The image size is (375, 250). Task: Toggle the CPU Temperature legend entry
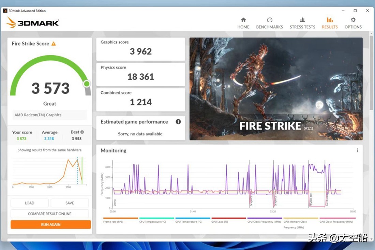tap(152, 222)
